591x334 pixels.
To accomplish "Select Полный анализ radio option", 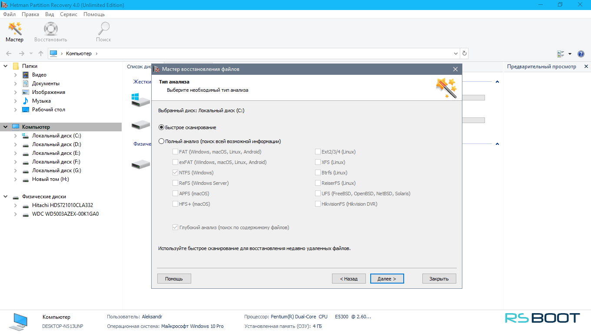I will 162,141.
